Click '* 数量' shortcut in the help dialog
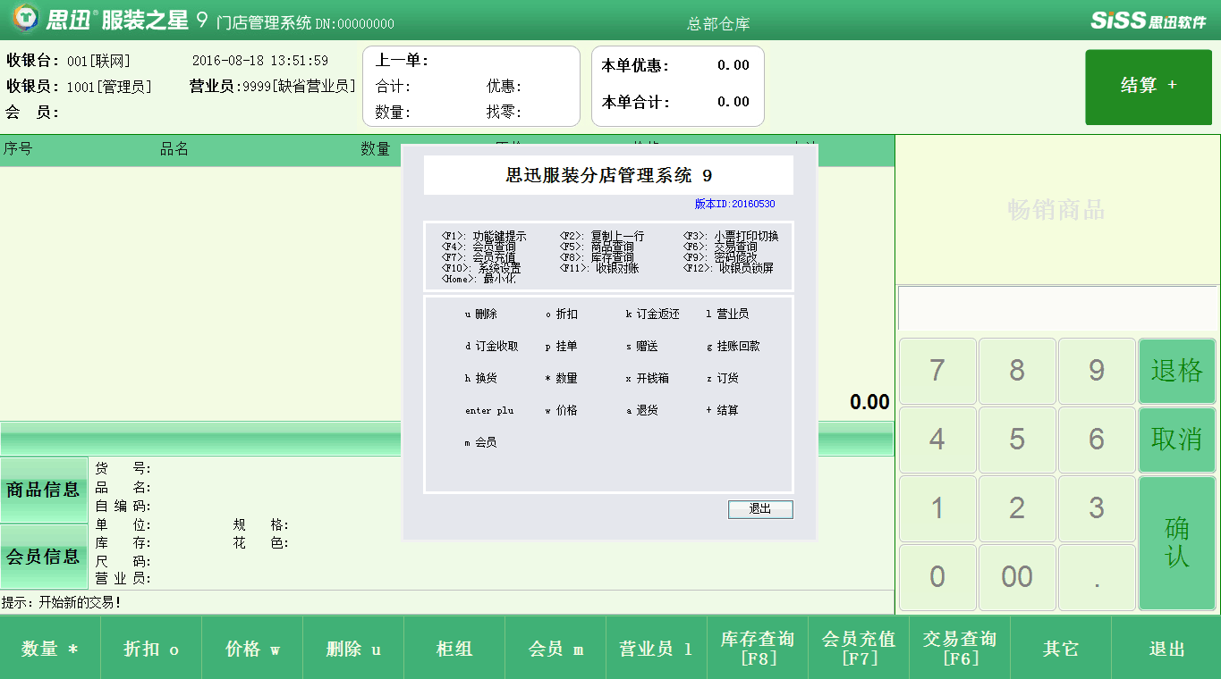Image resolution: width=1221 pixels, height=679 pixels. pyautogui.click(x=562, y=379)
